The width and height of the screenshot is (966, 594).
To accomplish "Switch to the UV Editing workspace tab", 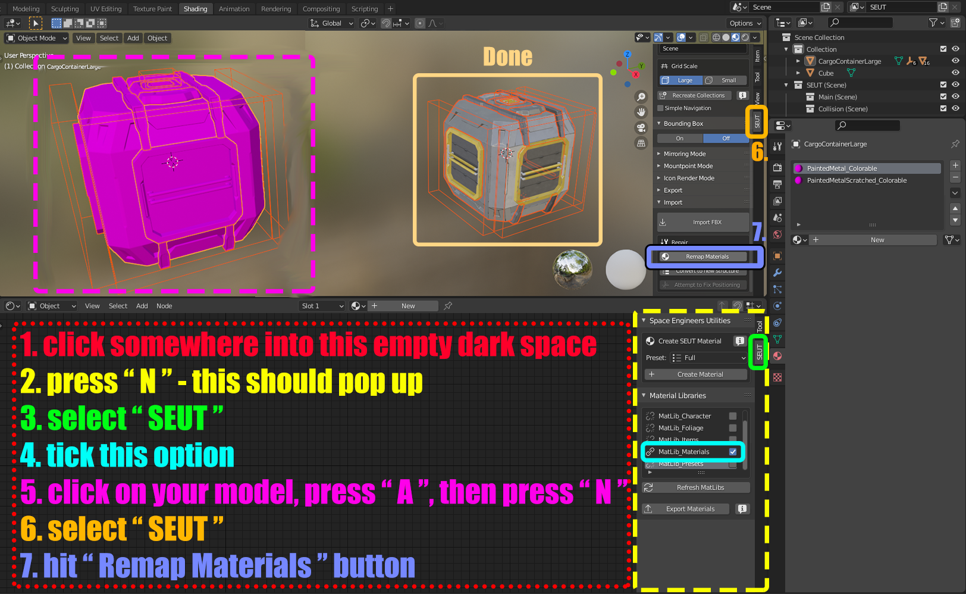I will point(106,9).
